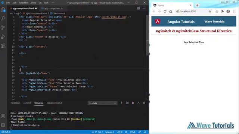Close the terminal panel
239x134 pixels.
click(x=144, y=103)
